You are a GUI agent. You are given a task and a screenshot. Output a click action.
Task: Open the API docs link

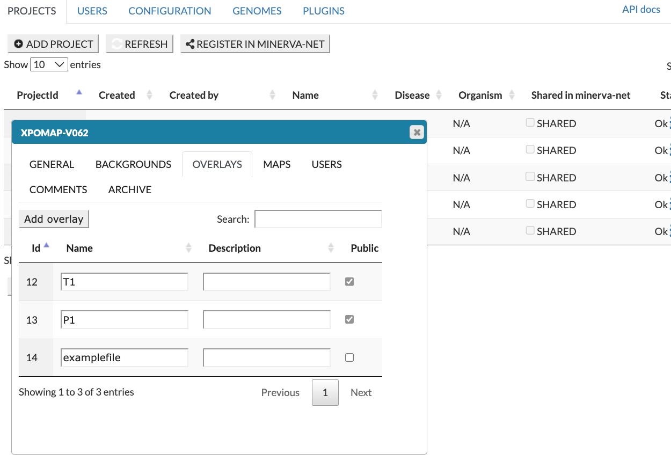click(641, 10)
